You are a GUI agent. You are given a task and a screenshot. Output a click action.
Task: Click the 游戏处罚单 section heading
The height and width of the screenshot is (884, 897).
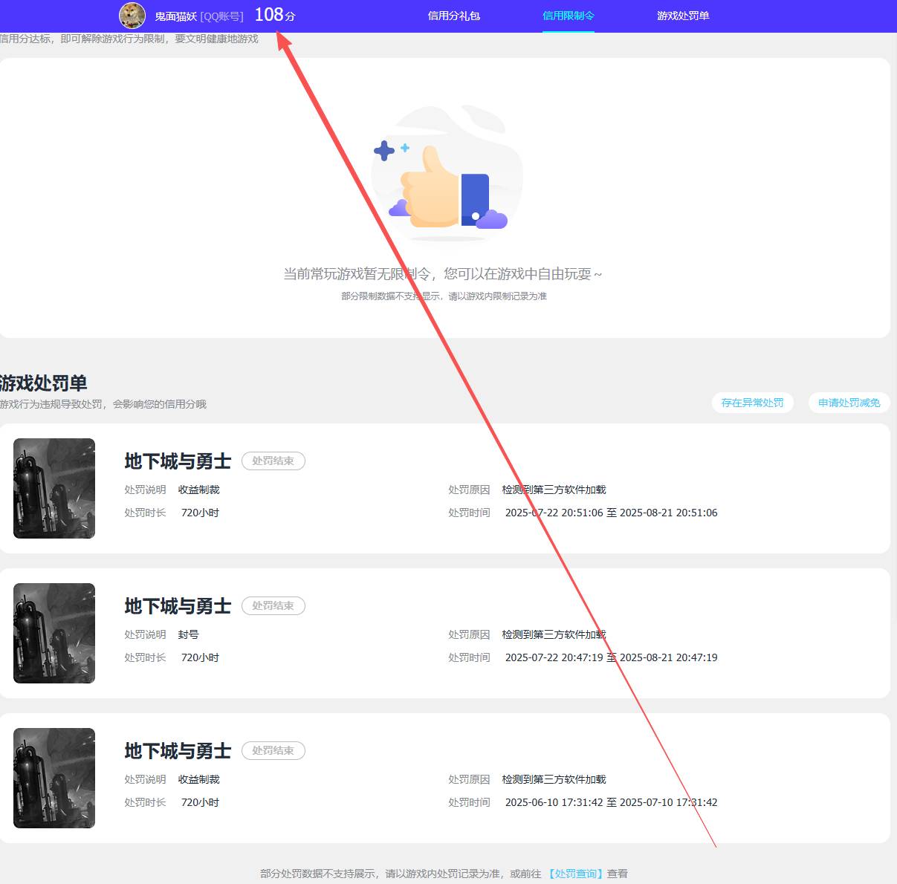point(44,383)
